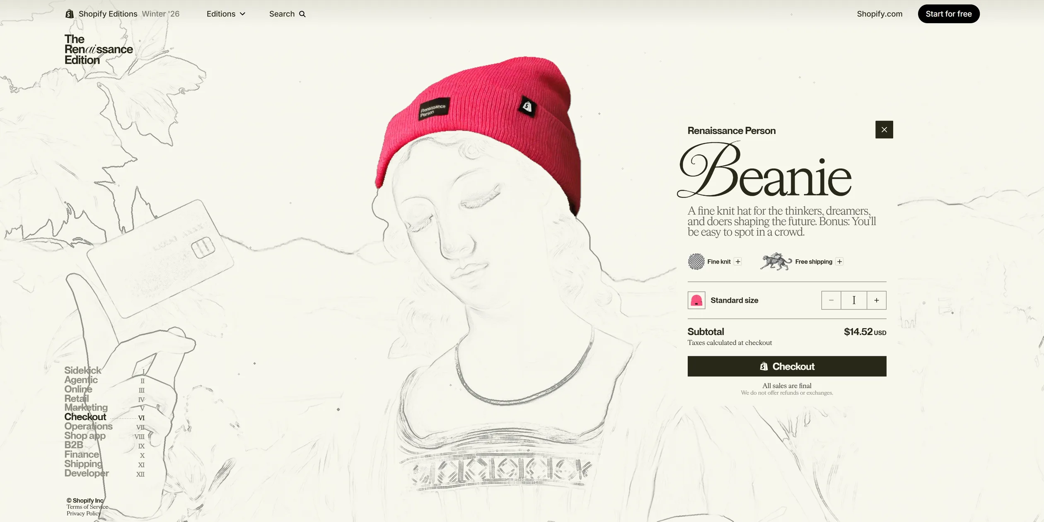The image size is (1044, 522).
Task: Click the $14.52 USD subtotal value
Action: point(865,332)
